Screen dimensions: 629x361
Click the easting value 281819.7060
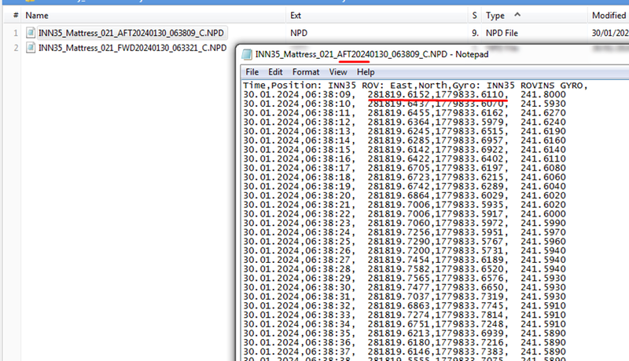399,224
